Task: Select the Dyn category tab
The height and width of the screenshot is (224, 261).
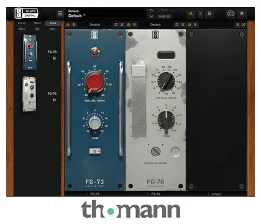Action: pos(53,29)
